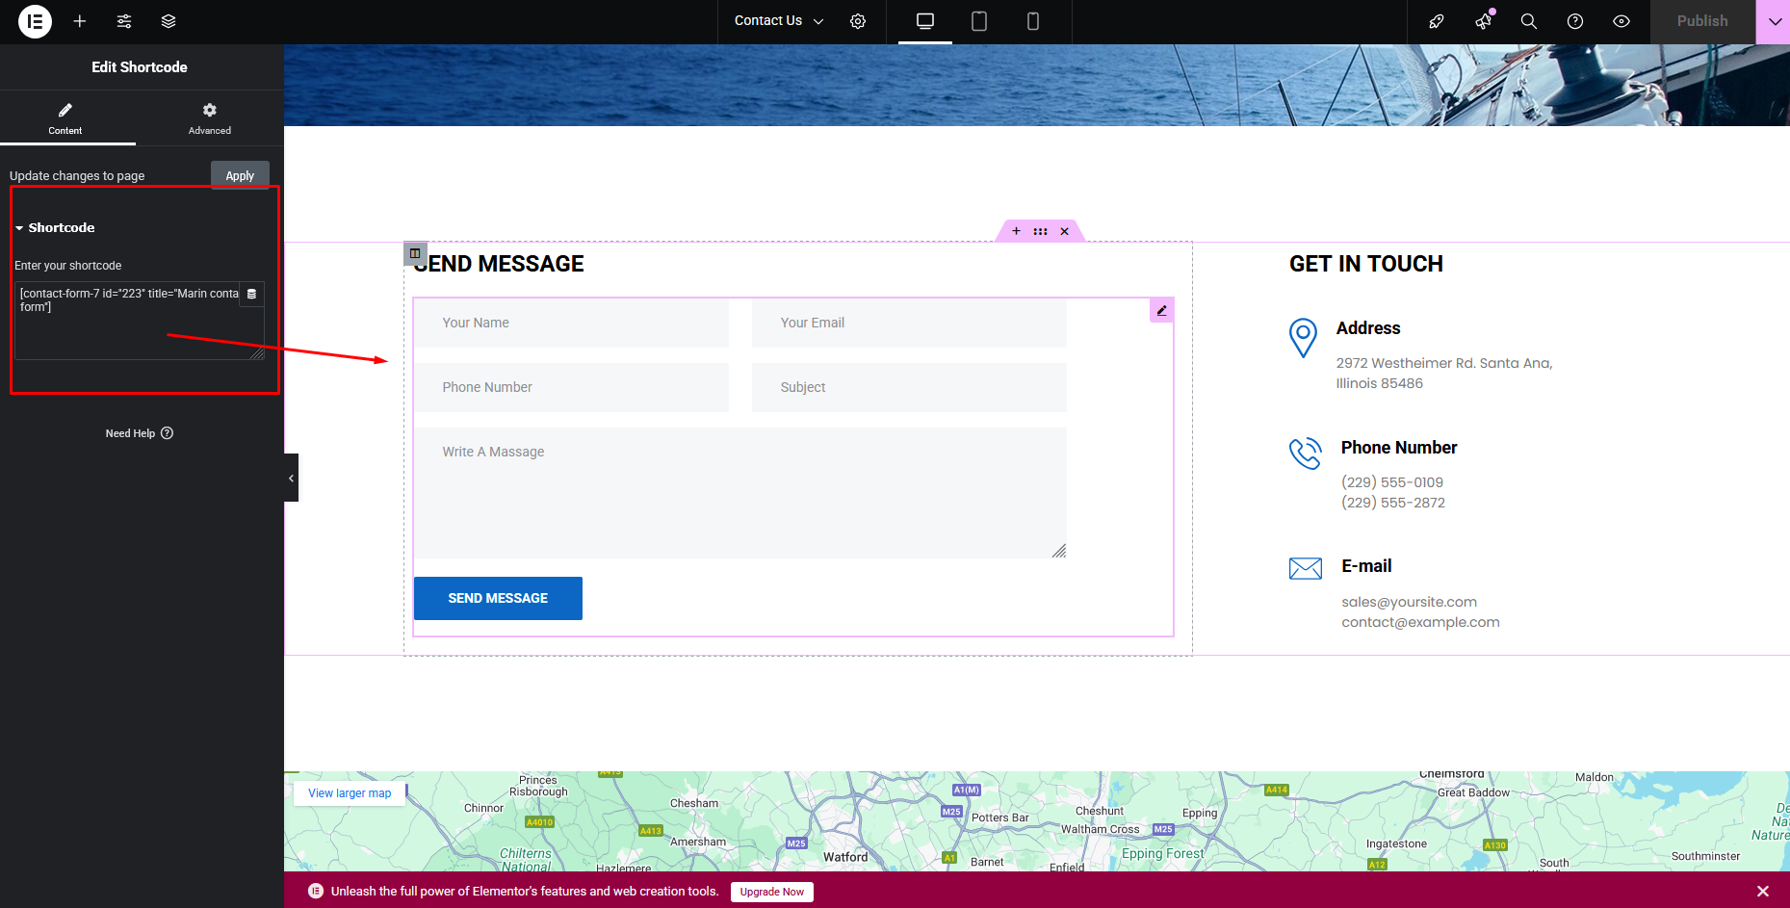The height and width of the screenshot is (908, 1790).
Task: Switch to tablet preview mode
Action: click(x=979, y=21)
